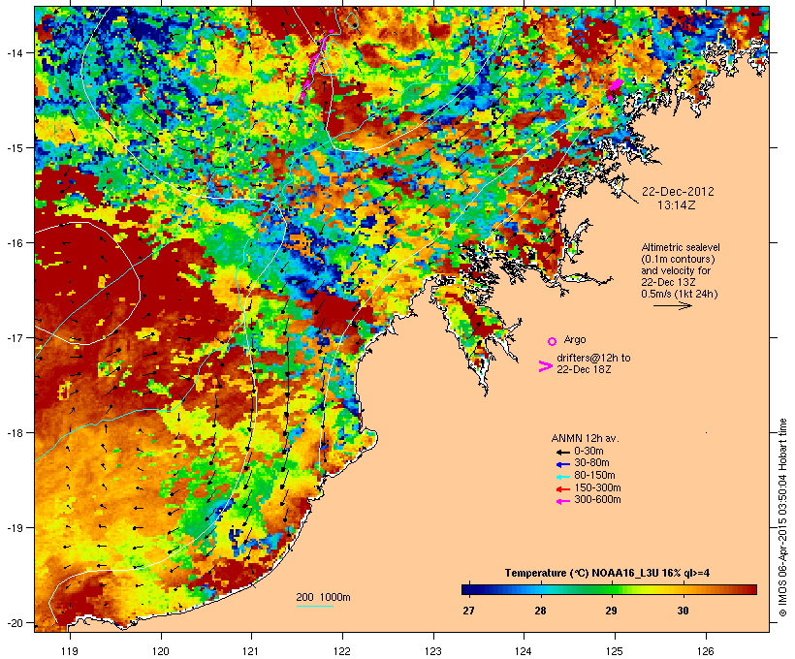Viewport: 795px width, 659px height.
Task: Click the drifters@12h to legend text
Action: coord(593,358)
